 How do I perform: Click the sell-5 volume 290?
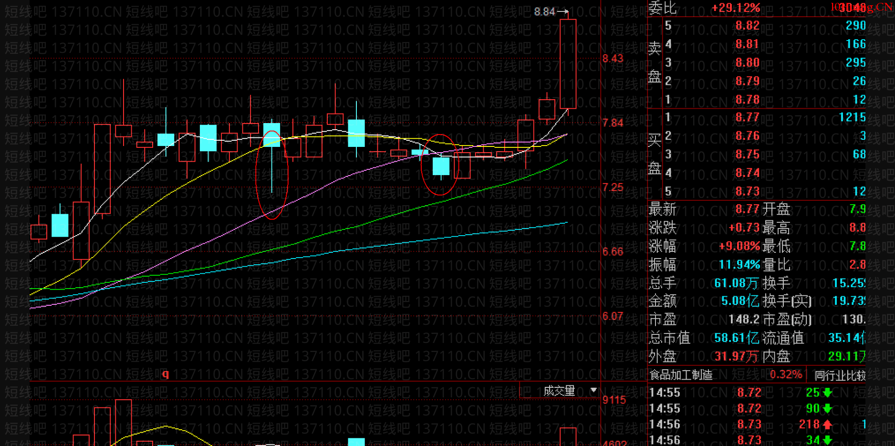pyautogui.click(x=855, y=25)
